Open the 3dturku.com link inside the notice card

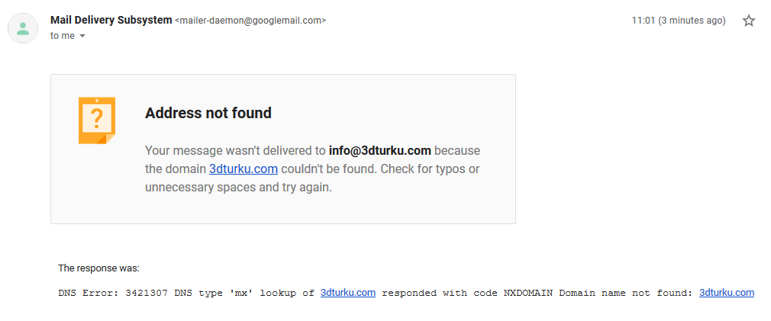(244, 169)
